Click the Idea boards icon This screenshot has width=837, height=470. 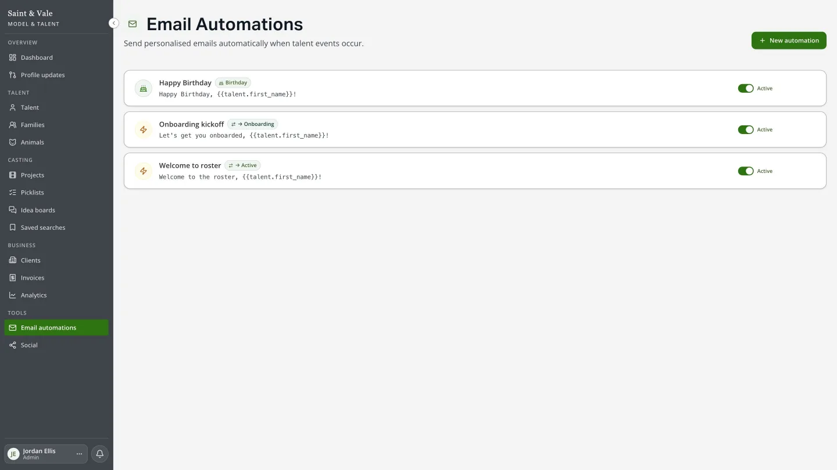pos(13,210)
